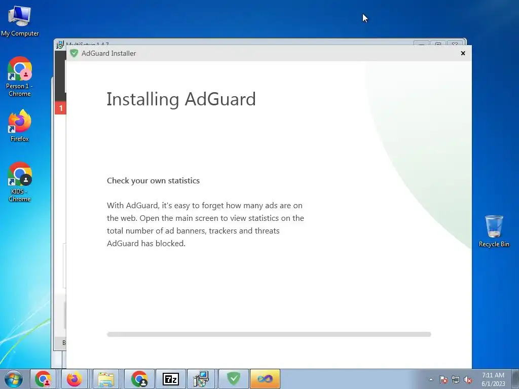Show hidden system tray icons
This screenshot has height=389, width=519.
431,379
